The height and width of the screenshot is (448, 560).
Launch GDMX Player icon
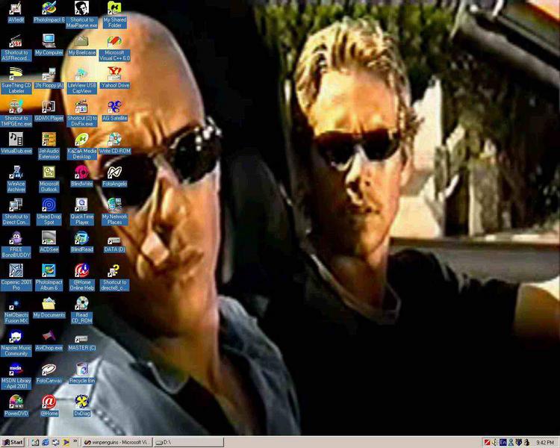[49, 111]
